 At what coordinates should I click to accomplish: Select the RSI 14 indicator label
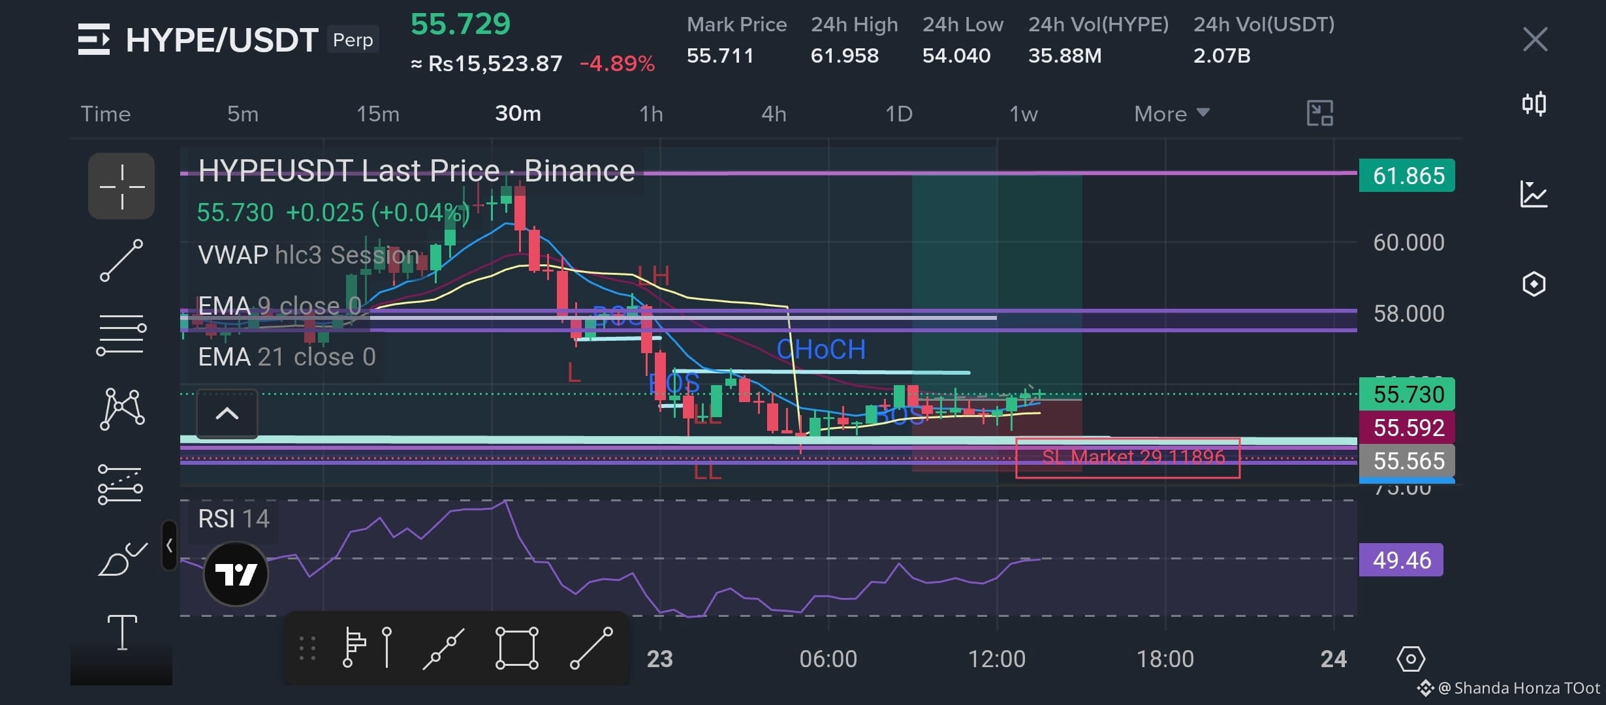tap(234, 519)
